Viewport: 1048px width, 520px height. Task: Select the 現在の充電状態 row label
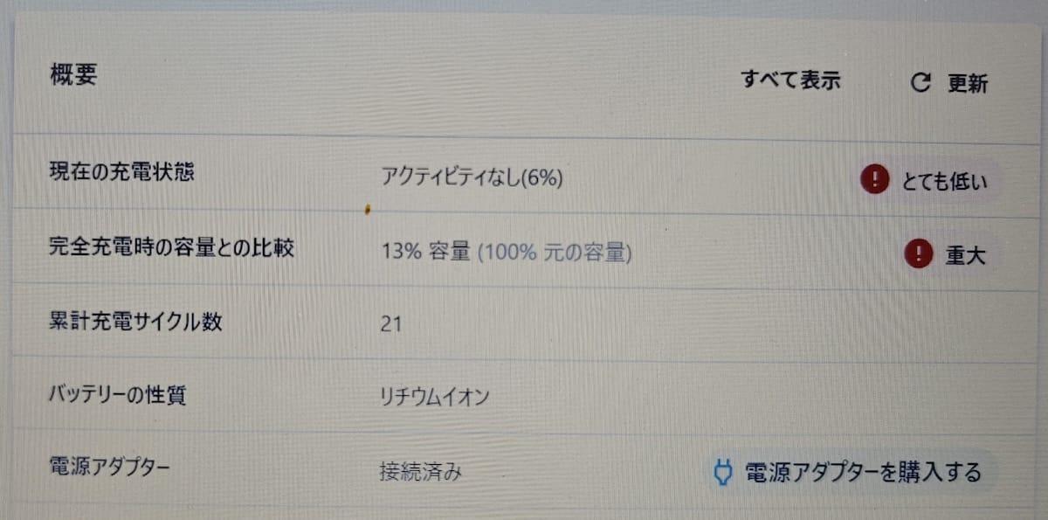[121, 171]
